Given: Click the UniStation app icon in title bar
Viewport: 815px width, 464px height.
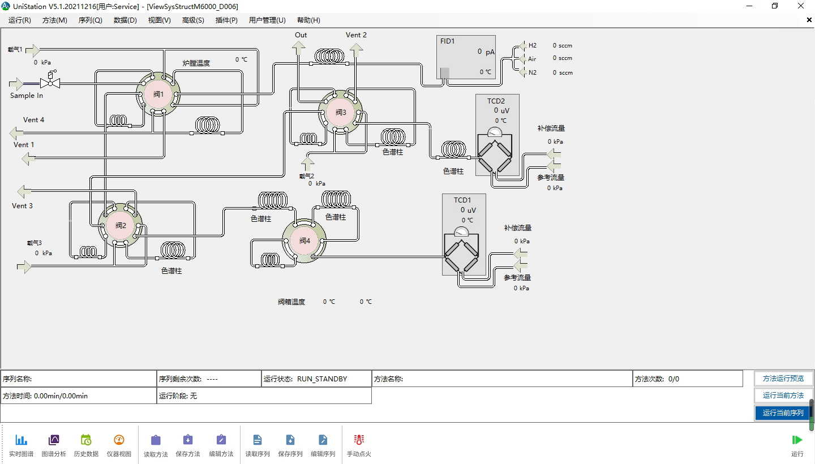Looking at the screenshot, I should pos(6,6).
